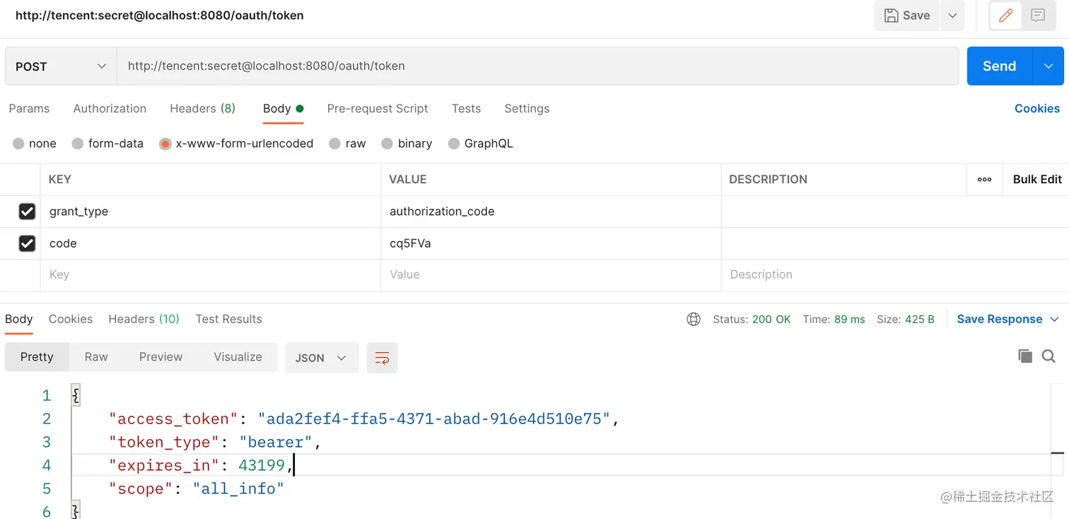Viewport: 1069px width, 519px height.
Task: Click the grant_type key cell
Action: 210,211
